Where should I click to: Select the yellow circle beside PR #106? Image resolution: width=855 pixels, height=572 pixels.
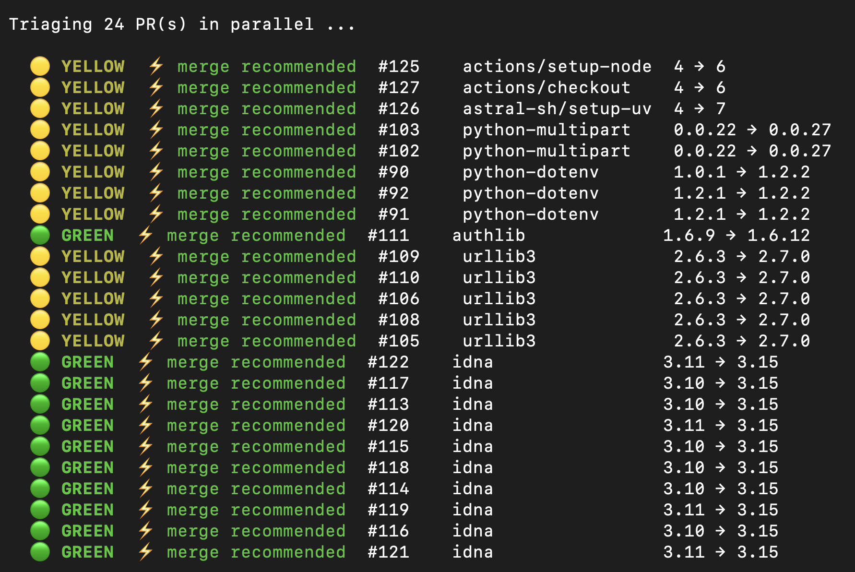40,298
